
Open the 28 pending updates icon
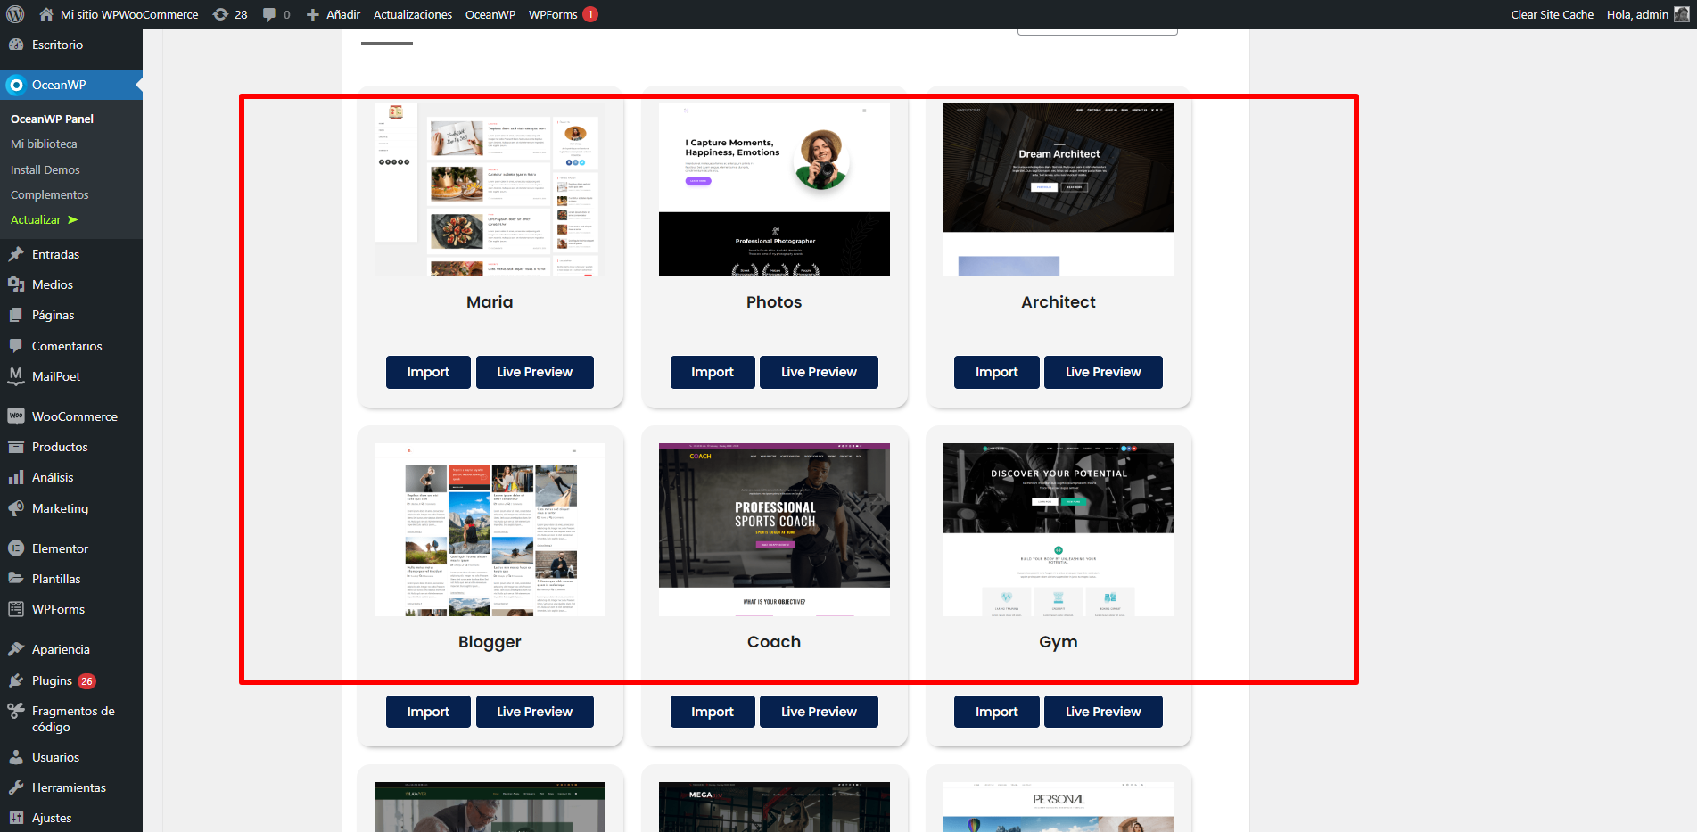[x=230, y=14]
